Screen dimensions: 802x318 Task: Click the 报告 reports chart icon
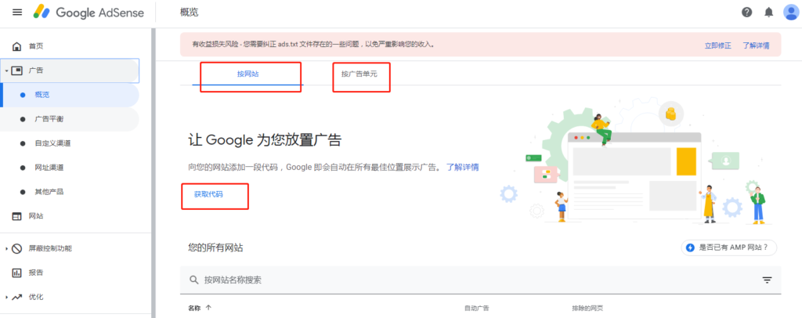17,273
